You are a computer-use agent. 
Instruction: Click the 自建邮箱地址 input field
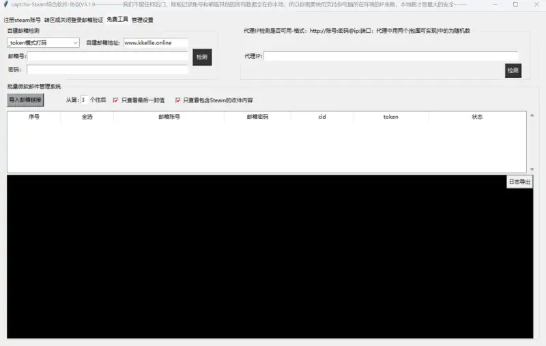[x=156, y=43]
